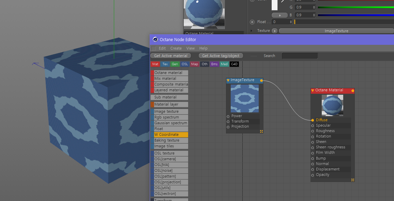Switch to the C4D node filter tab
The height and width of the screenshot is (201, 394).
(x=234, y=64)
